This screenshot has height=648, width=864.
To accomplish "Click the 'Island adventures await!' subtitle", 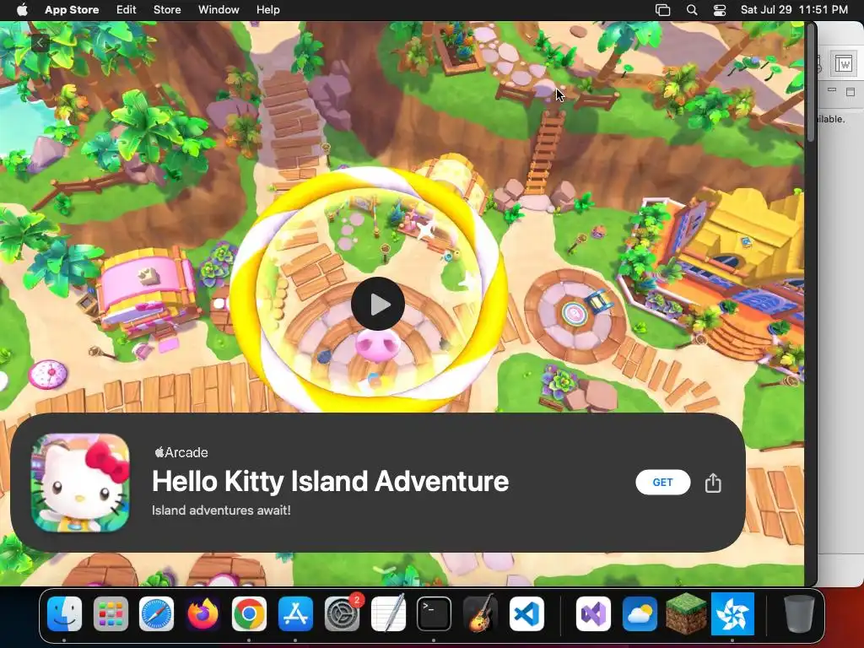I will [x=221, y=510].
